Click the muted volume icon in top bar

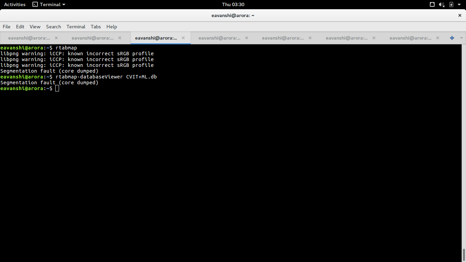442,4
